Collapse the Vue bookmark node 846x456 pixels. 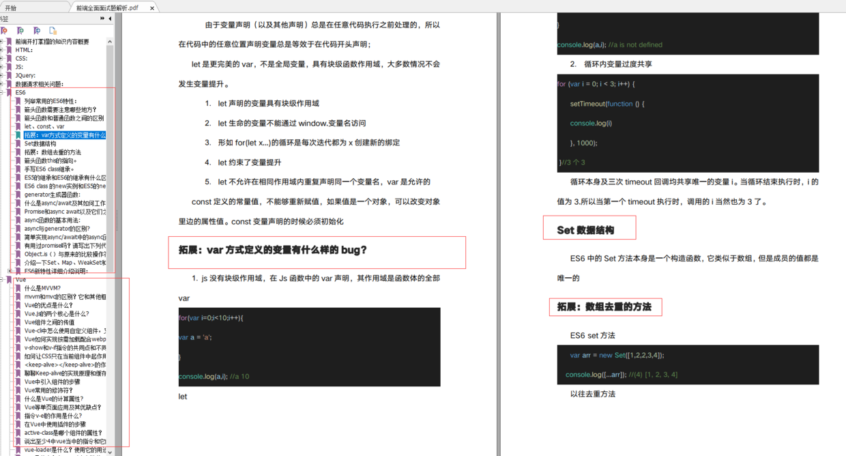2,280
